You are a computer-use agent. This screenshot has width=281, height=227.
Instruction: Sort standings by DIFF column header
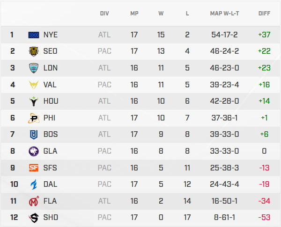tap(264, 14)
